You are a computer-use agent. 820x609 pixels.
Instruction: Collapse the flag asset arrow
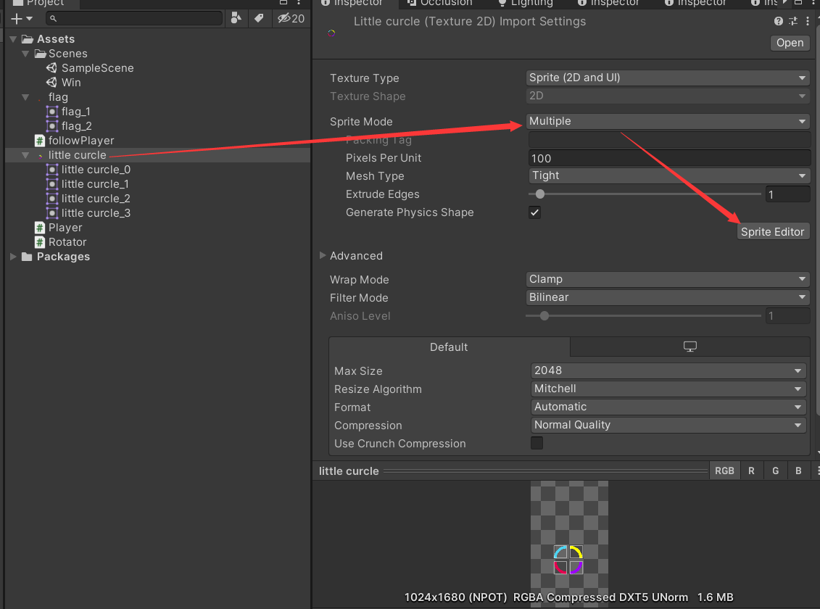click(25, 97)
